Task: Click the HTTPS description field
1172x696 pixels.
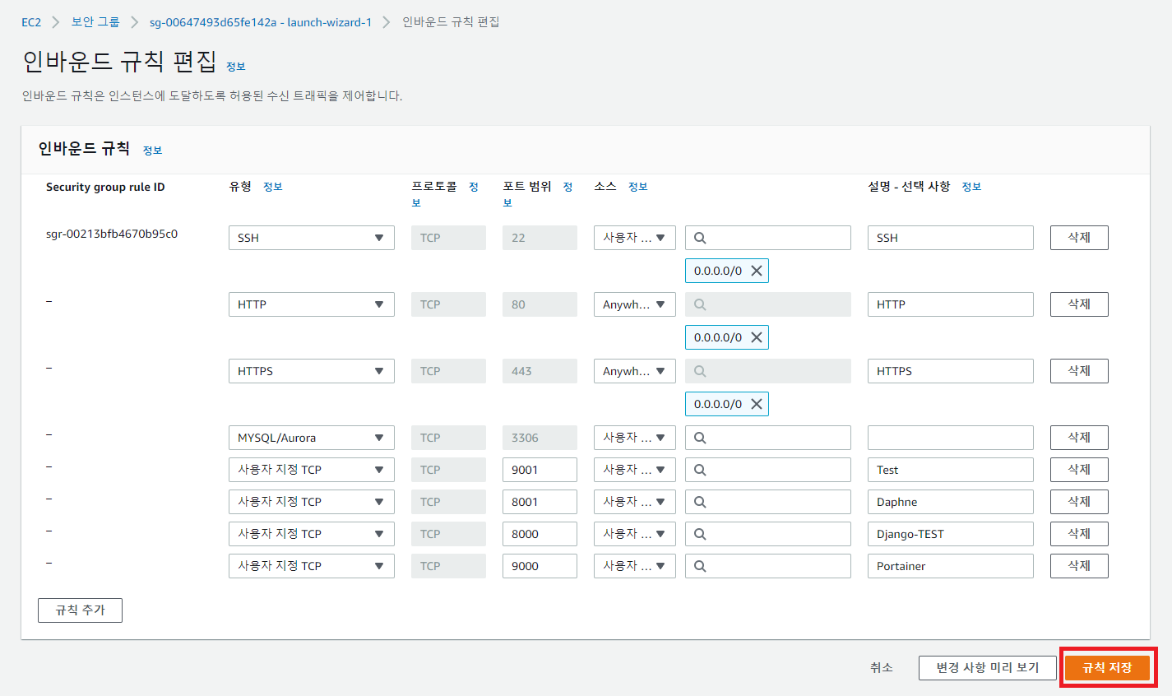Action: coord(951,371)
